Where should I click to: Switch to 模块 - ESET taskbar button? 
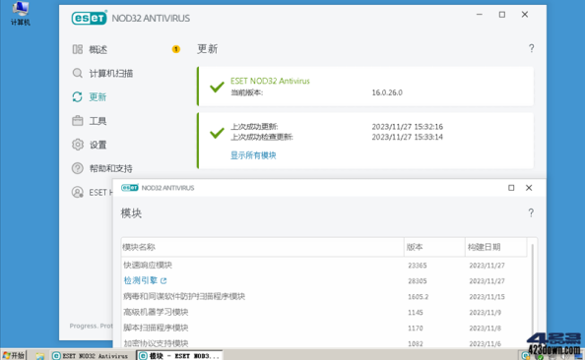click(179, 356)
